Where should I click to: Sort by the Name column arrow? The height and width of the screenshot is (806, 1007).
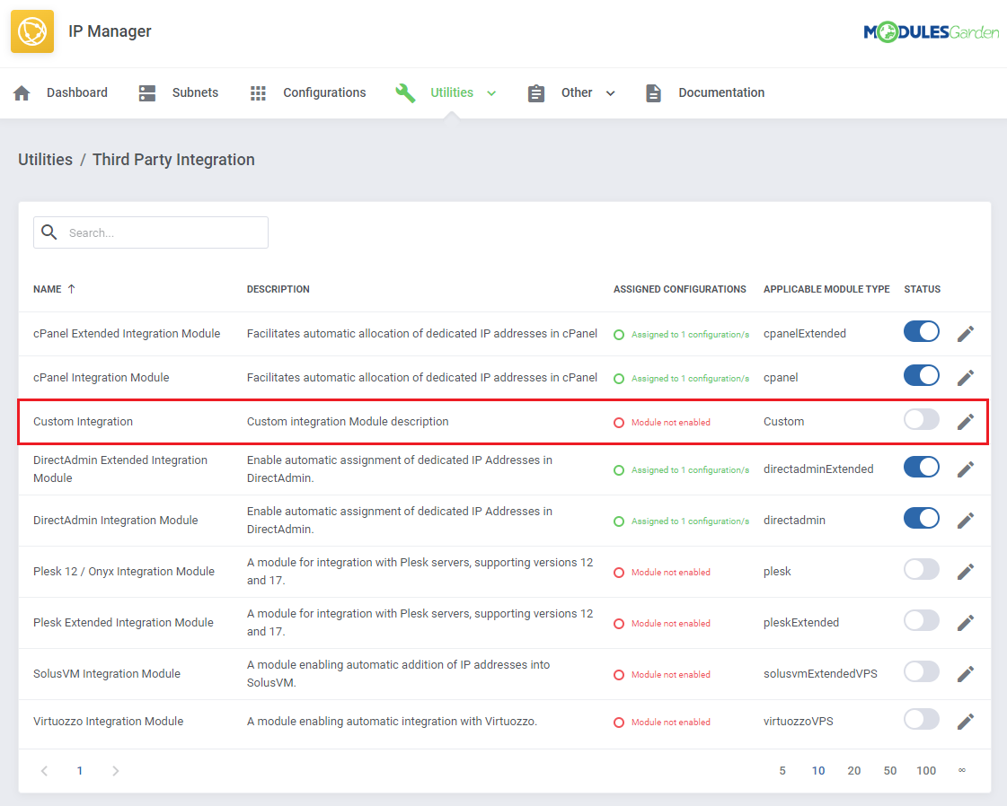pos(72,289)
